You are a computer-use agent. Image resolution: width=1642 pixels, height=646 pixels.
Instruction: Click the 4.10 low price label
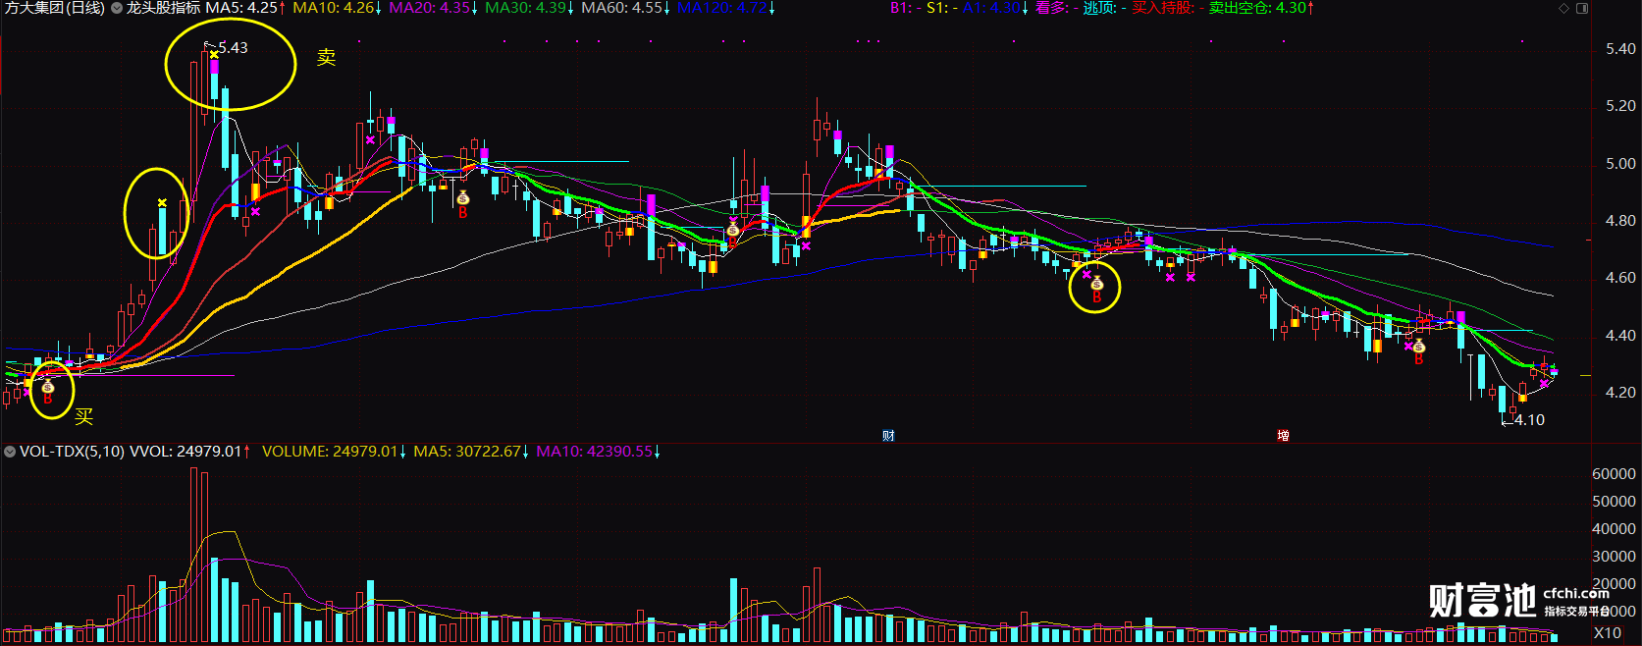point(1530,420)
